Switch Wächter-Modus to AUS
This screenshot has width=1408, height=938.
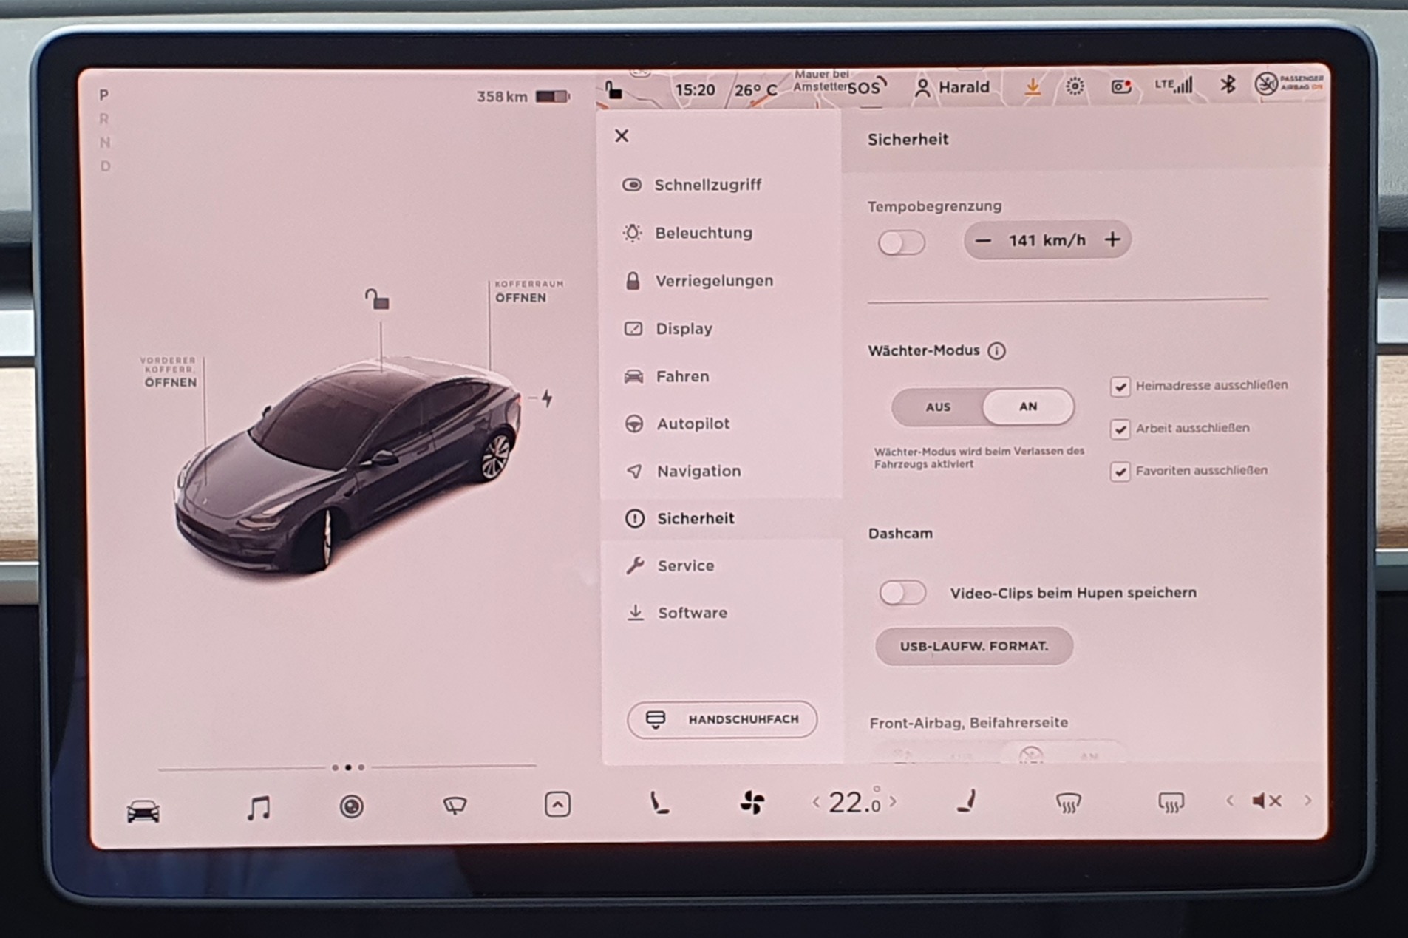(x=938, y=407)
